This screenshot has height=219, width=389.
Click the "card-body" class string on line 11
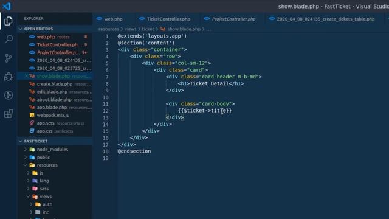click(x=215, y=104)
